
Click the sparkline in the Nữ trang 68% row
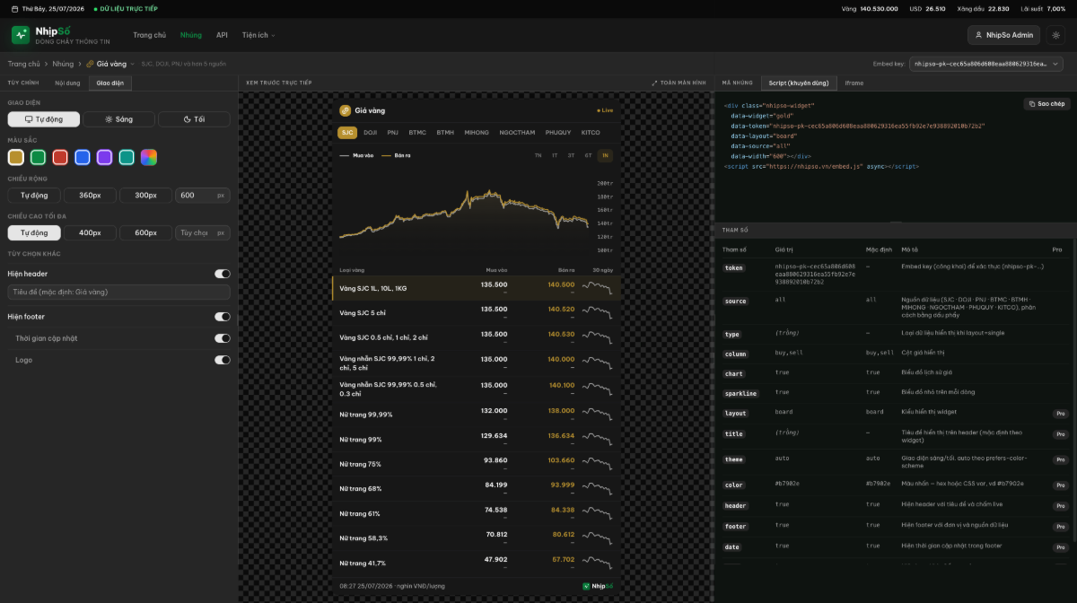tap(597, 488)
